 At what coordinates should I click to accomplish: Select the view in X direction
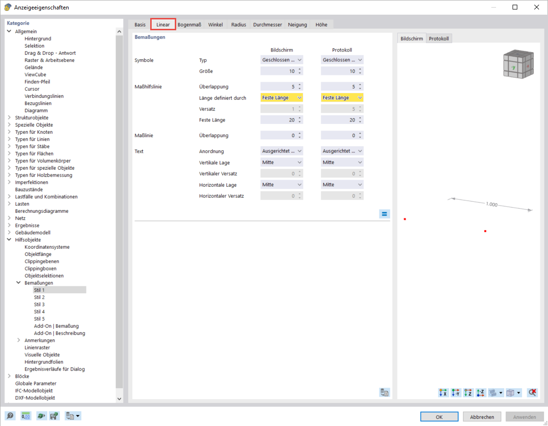pos(443,392)
